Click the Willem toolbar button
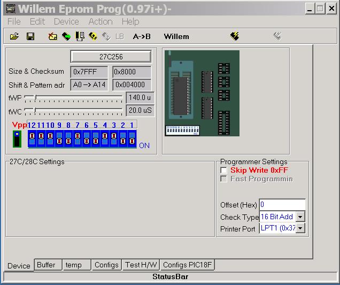 (176, 36)
